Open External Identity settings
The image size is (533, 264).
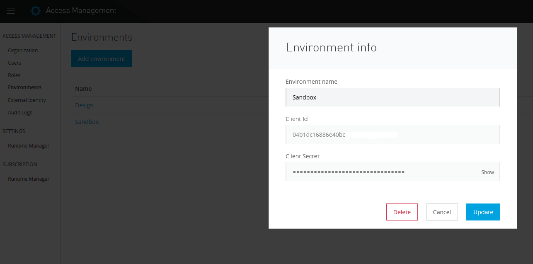click(x=27, y=100)
